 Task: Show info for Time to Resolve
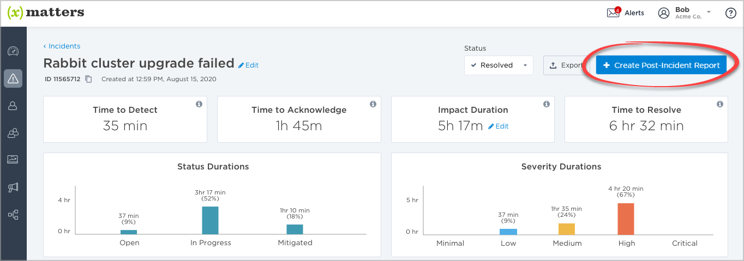point(720,104)
